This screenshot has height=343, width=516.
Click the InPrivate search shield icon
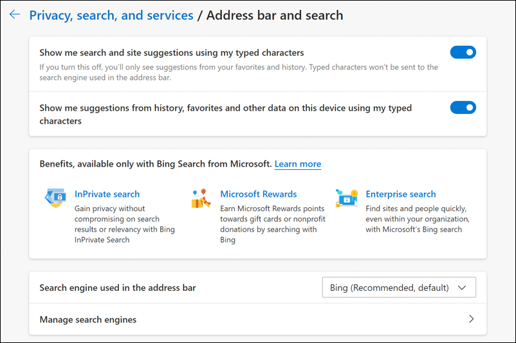pos(55,198)
